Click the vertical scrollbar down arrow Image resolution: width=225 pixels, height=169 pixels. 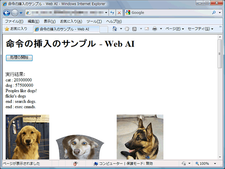tap(220, 157)
